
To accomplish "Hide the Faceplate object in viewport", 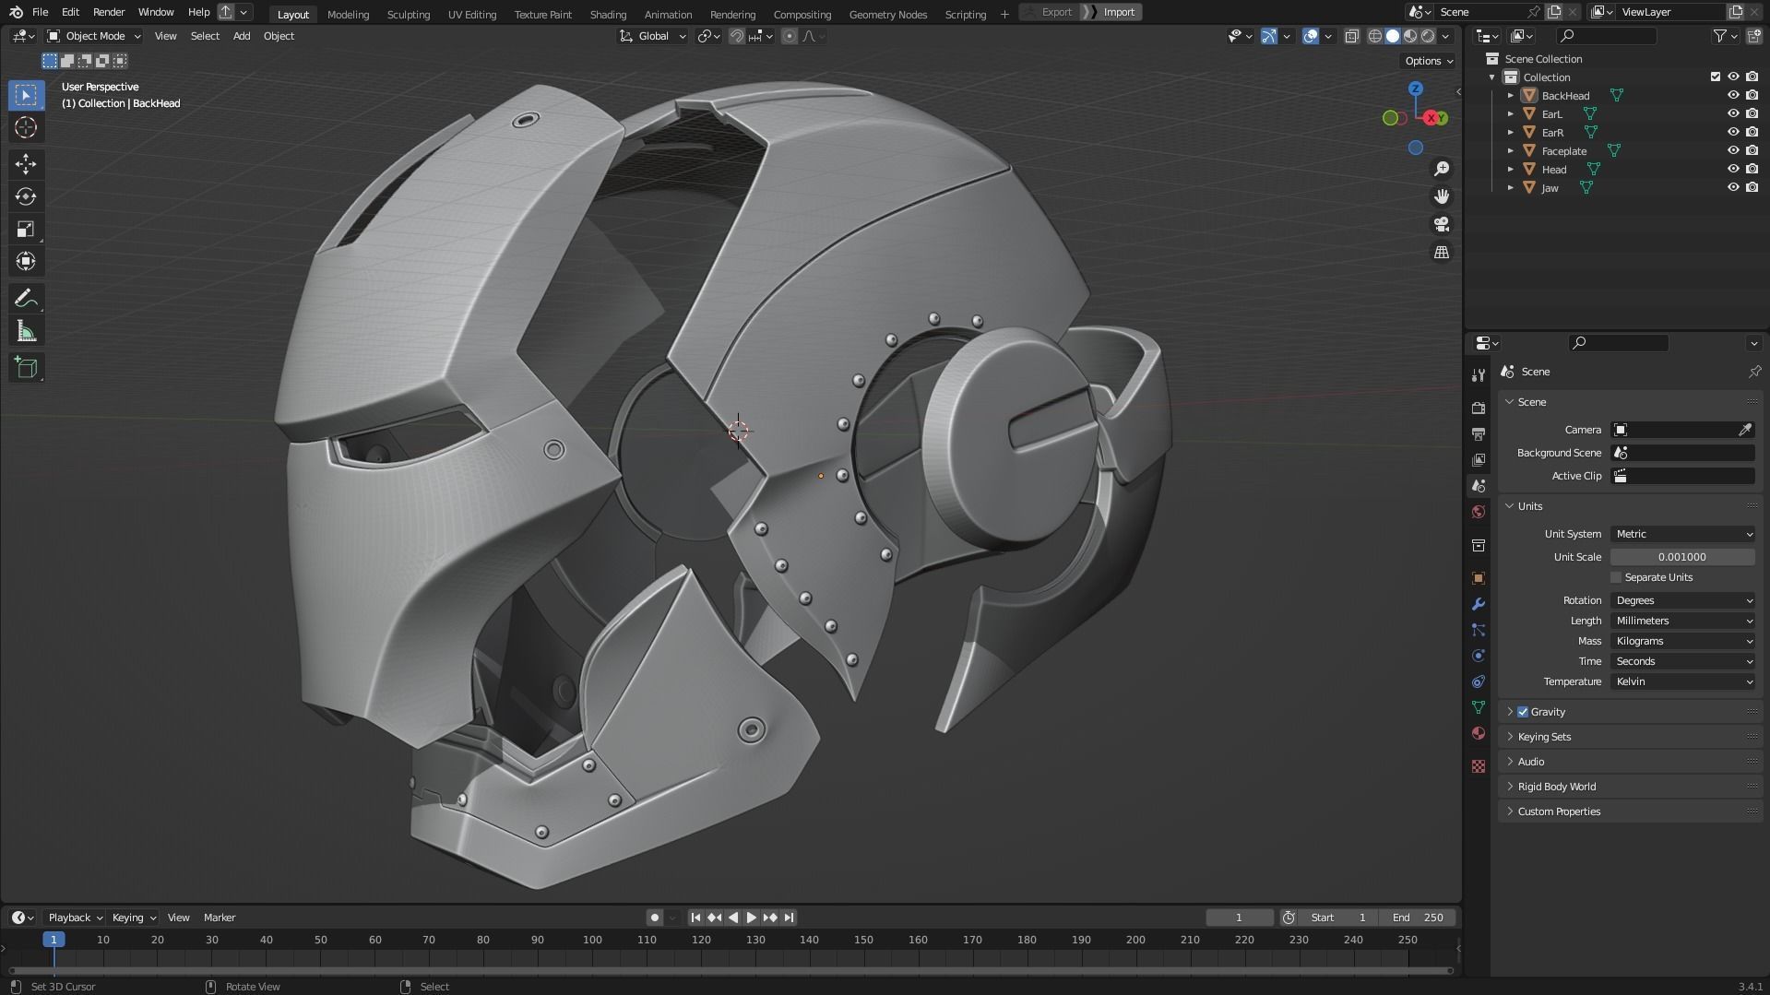I will [x=1733, y=150].
